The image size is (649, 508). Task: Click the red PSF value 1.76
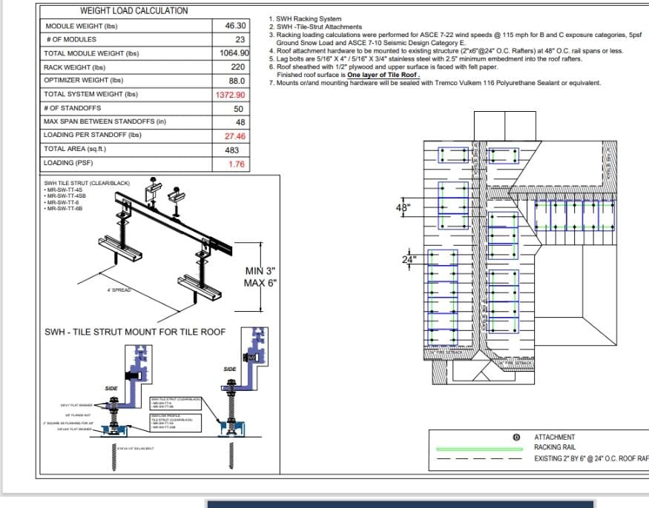click(237, 164)
